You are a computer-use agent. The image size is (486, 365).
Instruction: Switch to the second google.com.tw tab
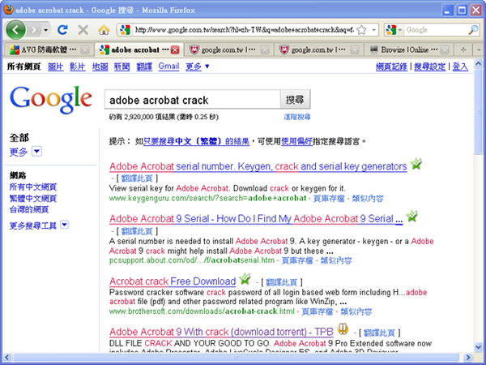(x=318, y=49)
